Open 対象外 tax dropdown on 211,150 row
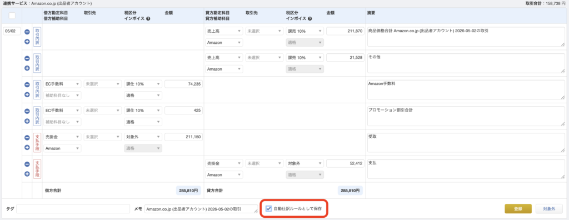This screenshot has height=220, width=569. point(143,137)
